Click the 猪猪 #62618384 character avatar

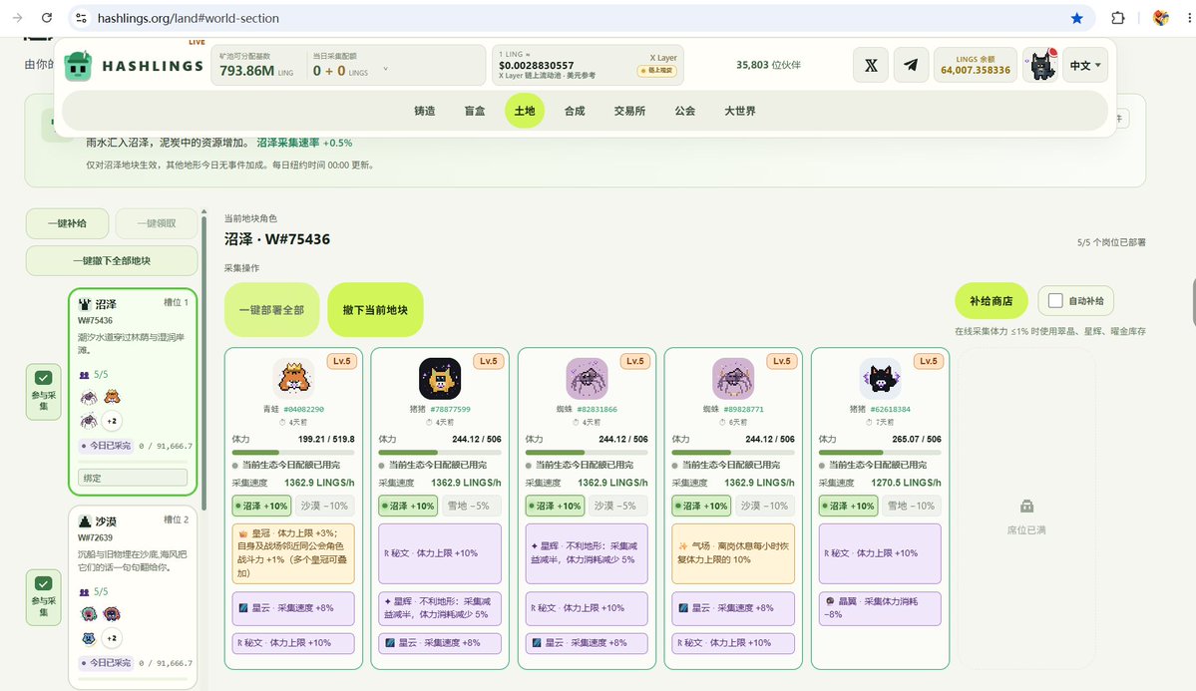[x=880, y=378]
